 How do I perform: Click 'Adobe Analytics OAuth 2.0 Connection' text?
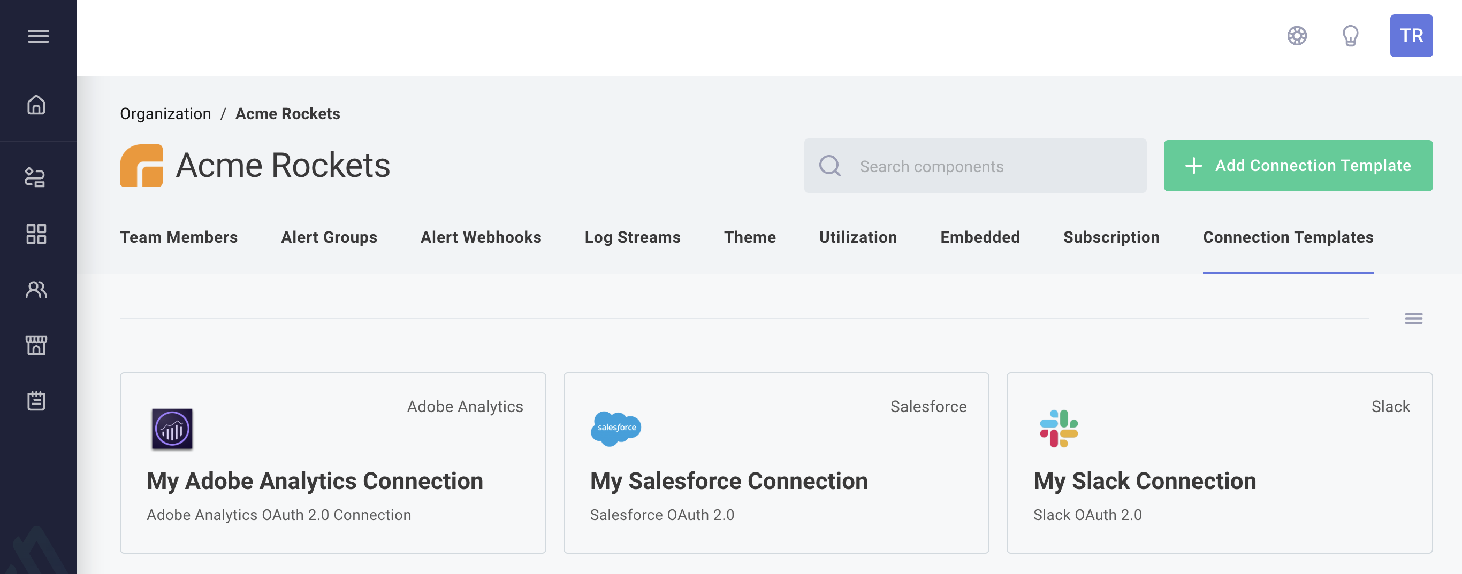pyautogui.click(x=279, y=515)
